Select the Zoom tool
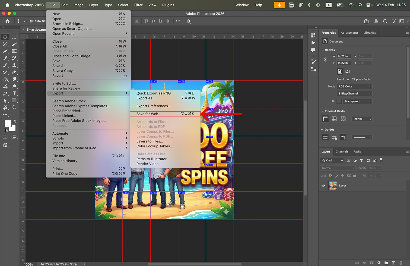This screenshot has width=410, height=266. pos(14,107)
